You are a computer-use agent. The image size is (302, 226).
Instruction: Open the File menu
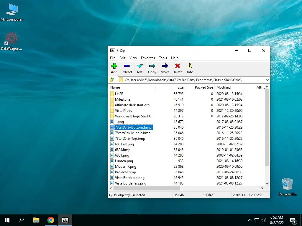tap(113, 58)
